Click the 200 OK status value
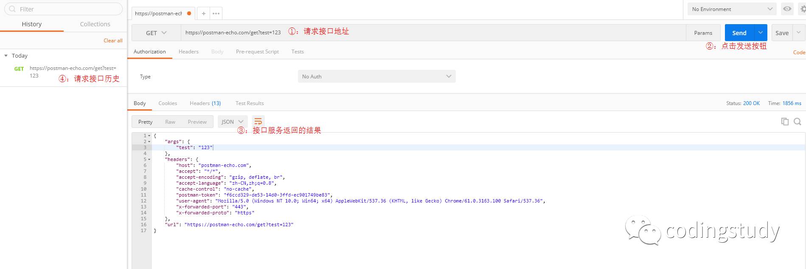The image size is (806, 269). pos(751,103)
